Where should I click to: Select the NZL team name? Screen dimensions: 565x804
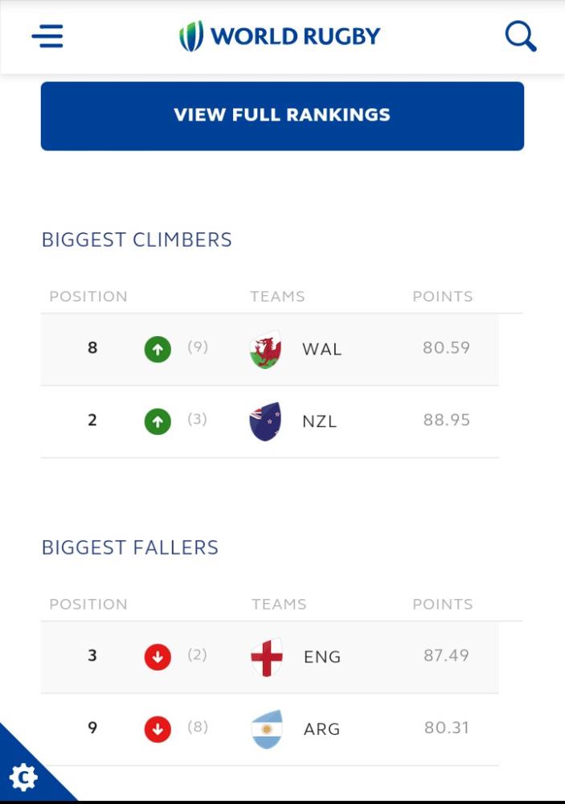coord(319,421)
